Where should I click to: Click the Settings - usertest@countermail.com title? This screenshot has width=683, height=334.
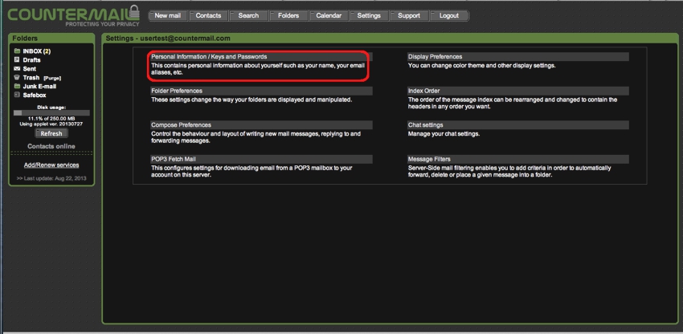click(x=168, y=39)
